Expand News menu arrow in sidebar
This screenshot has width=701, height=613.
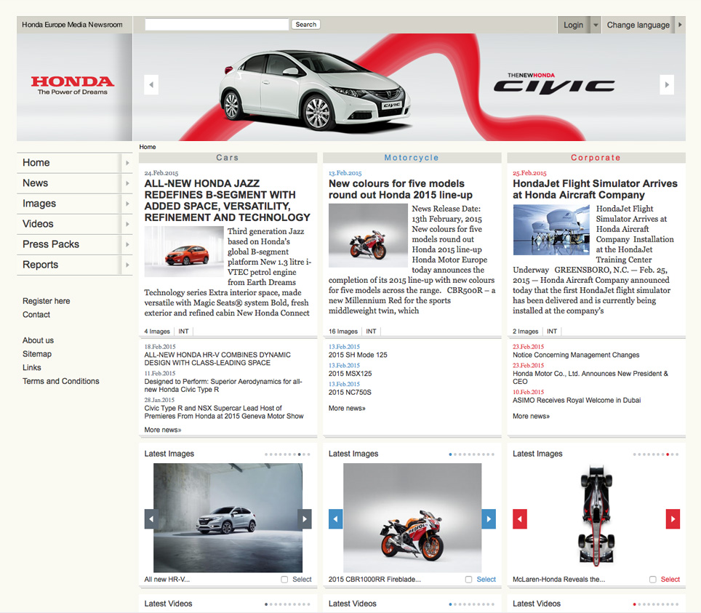(127, 183)
